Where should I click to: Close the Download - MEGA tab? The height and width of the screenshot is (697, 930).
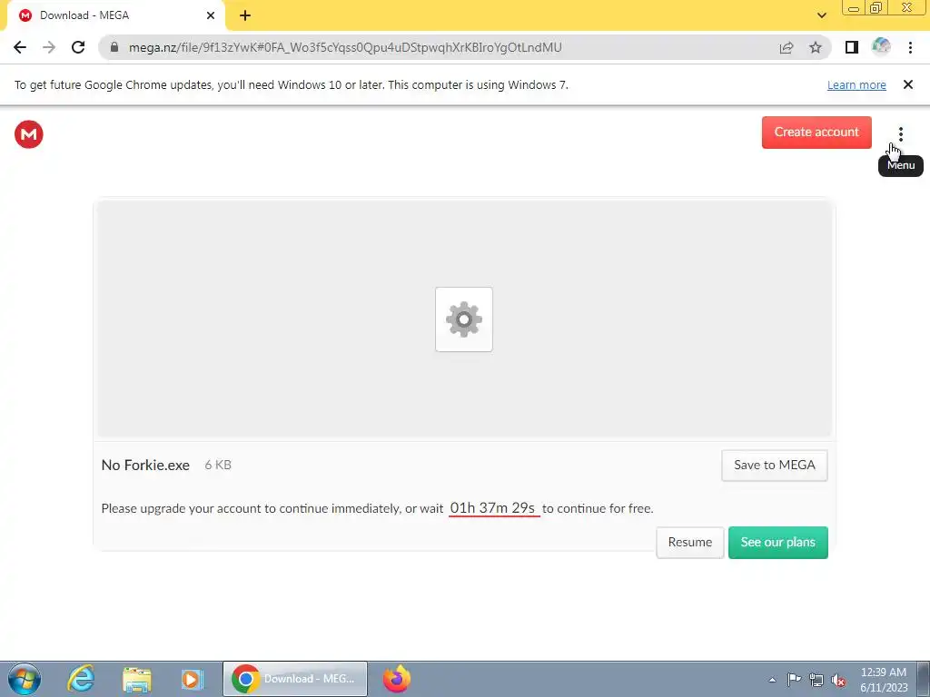click(211, 15)
